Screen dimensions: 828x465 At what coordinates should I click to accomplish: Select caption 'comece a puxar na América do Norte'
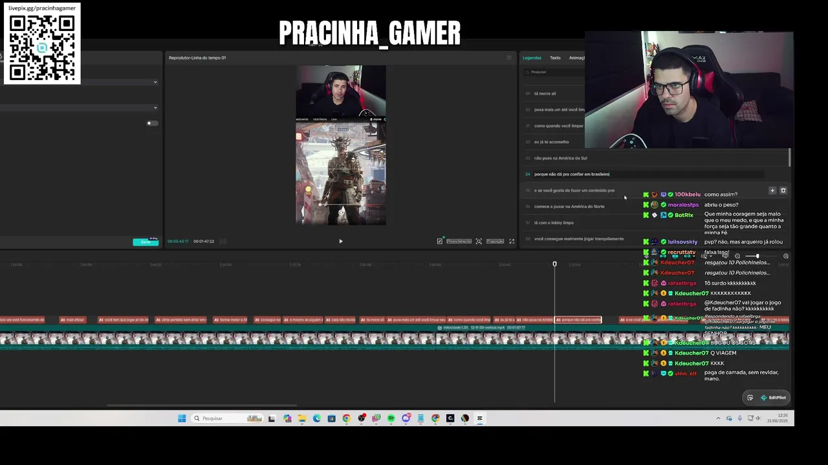coord(569,207)
